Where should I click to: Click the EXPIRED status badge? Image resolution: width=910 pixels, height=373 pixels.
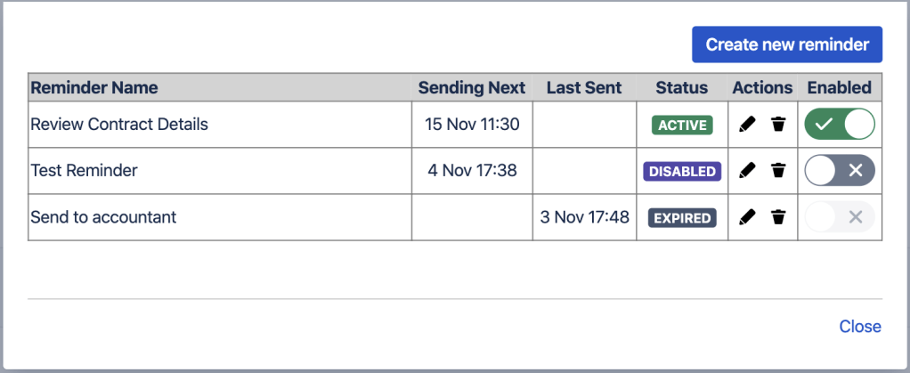[x=682, y=218]
